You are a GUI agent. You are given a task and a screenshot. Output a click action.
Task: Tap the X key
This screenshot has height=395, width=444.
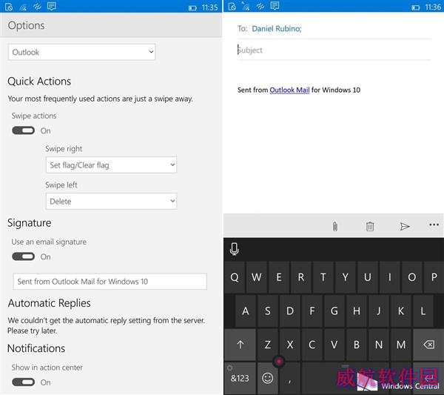click(290, 345)
